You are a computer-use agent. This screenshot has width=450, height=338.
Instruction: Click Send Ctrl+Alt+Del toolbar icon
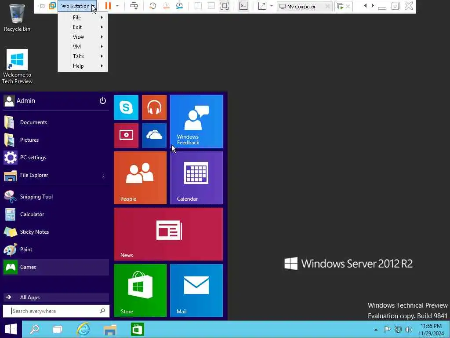[x=134, y=6]
